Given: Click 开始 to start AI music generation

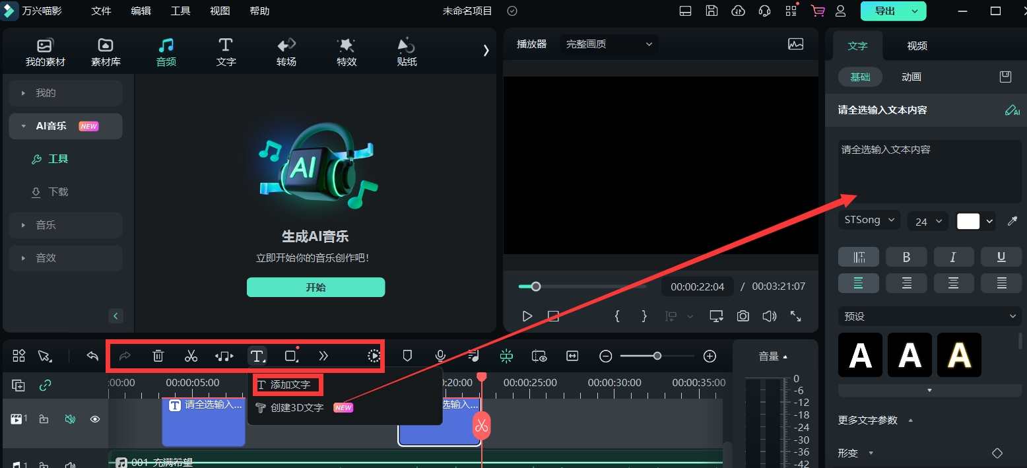Looking at the screenshot, I should point(315,287).
